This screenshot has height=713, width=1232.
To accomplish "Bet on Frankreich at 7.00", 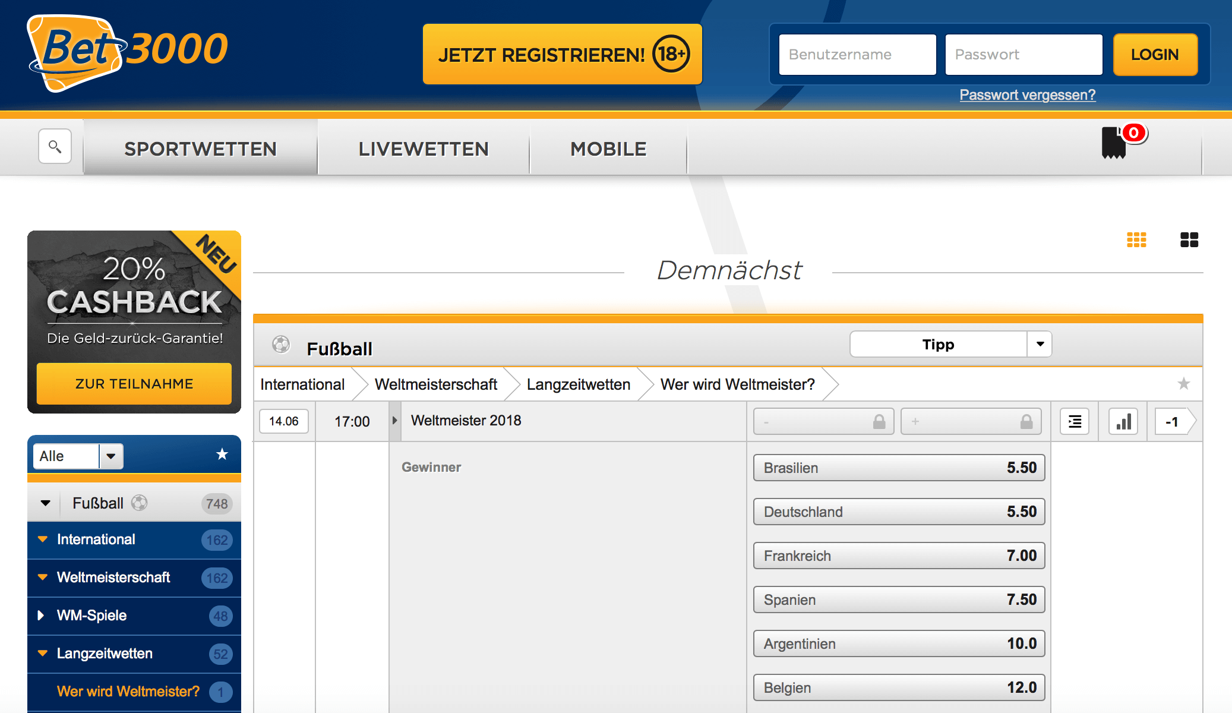I will pyautogui.click(x=899, y=556).
